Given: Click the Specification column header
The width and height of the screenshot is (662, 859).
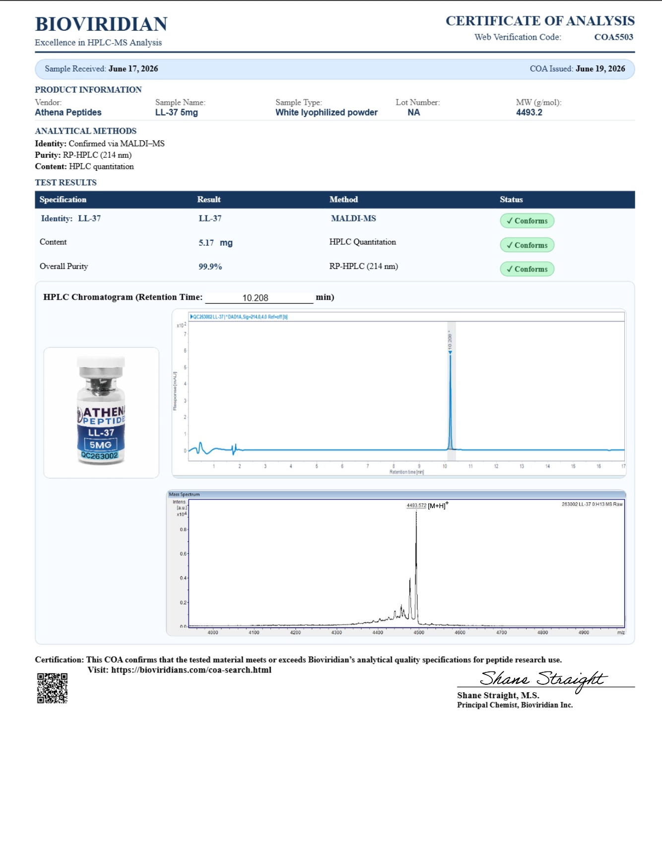Looking at the screenshot, I should [x=63, y=199].
